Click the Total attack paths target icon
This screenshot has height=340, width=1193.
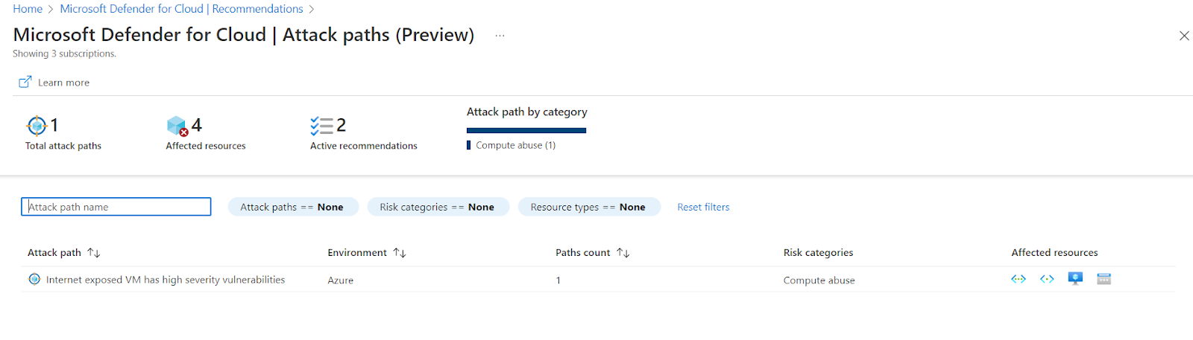(x=37, y=126)
